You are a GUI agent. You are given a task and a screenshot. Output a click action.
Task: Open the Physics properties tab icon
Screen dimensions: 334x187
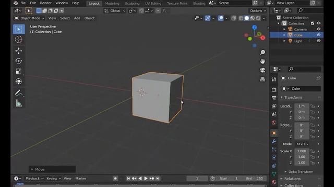point(274,157)
